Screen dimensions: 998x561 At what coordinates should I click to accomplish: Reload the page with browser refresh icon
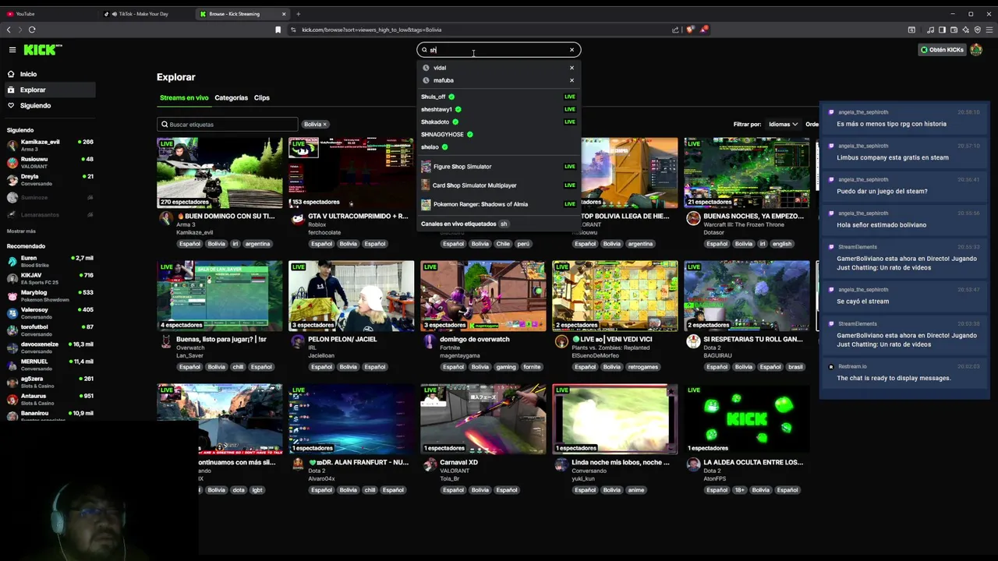click(x=32, y=30)
